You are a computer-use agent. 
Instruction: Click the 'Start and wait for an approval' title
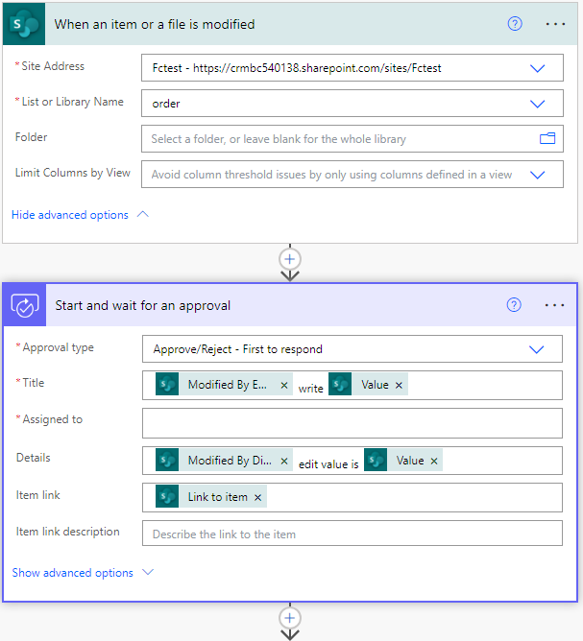tap(143, 305)
